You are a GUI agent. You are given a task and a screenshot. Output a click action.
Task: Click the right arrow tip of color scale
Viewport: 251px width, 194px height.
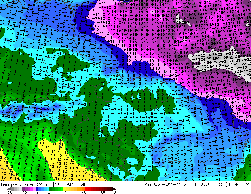(x=114, y=189)
